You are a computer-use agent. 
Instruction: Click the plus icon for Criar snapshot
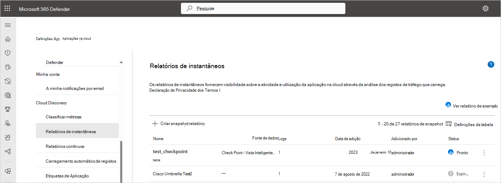(x=155, y=124)
